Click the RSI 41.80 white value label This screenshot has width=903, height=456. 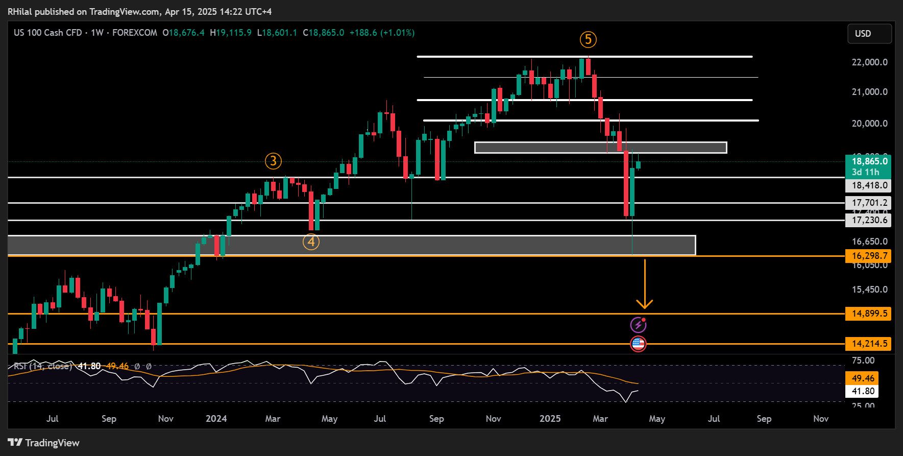863,392
